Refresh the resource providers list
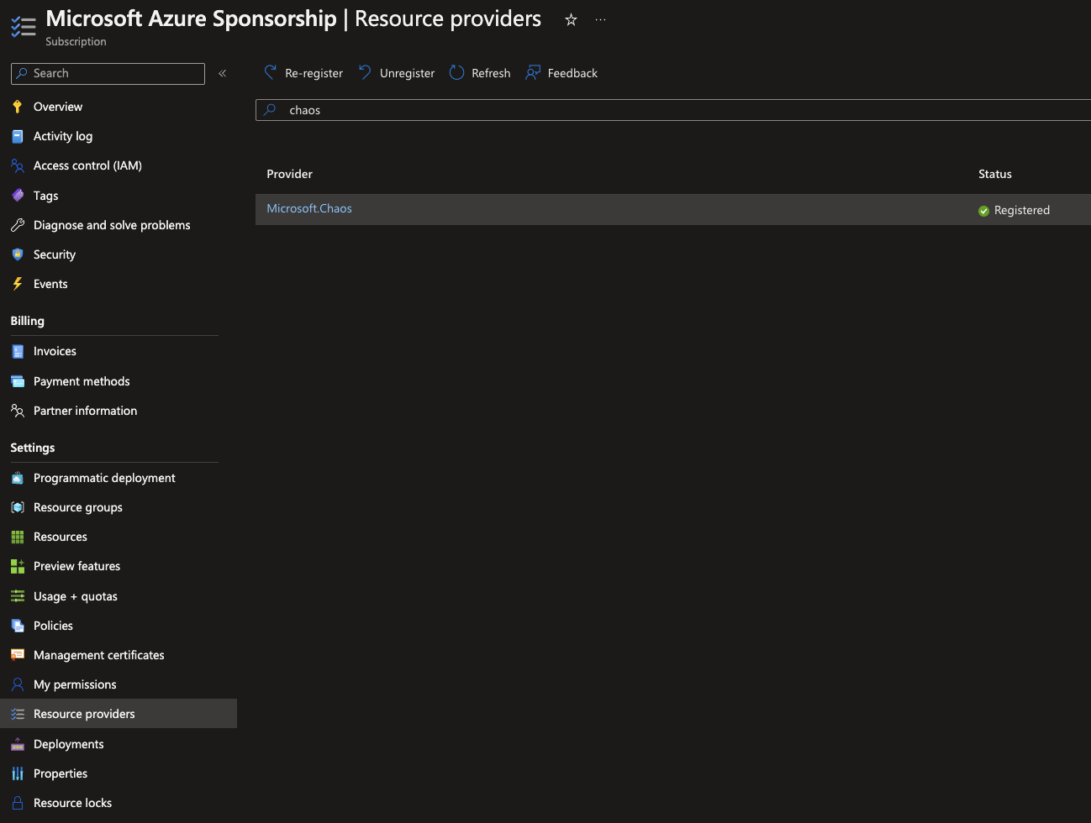 click(480, 73)
